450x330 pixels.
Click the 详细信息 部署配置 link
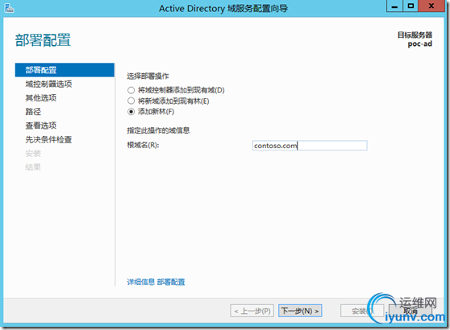click(156, 283)
